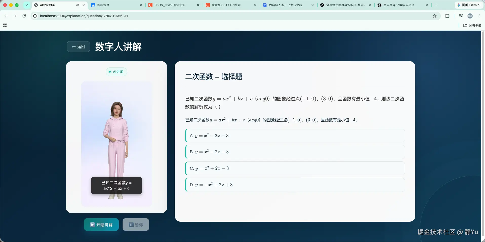Start the lecture with 开始讲解 button
The height and width of the screenshot is (242, 485).
(x=101, y=225)
